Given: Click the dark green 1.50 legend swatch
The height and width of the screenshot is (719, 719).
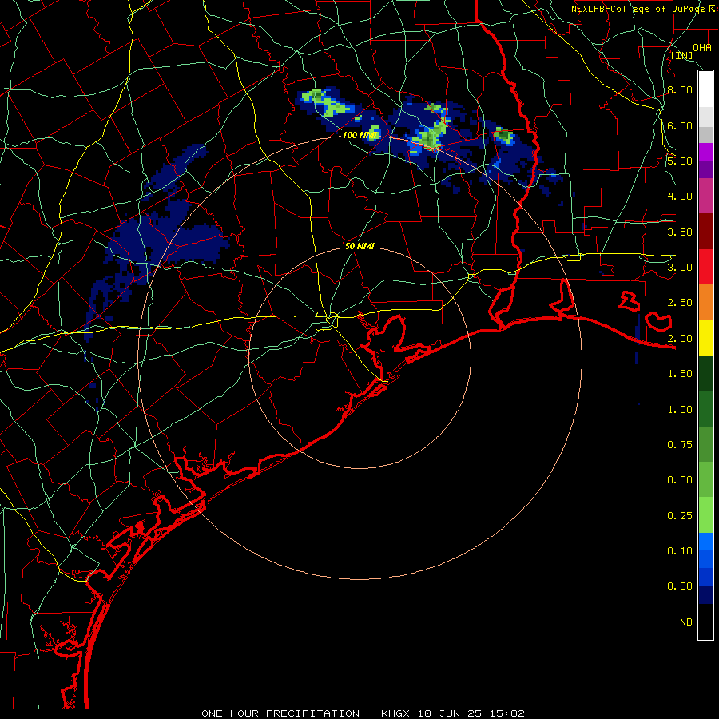Looking at the screenshot, I should 705,373.
